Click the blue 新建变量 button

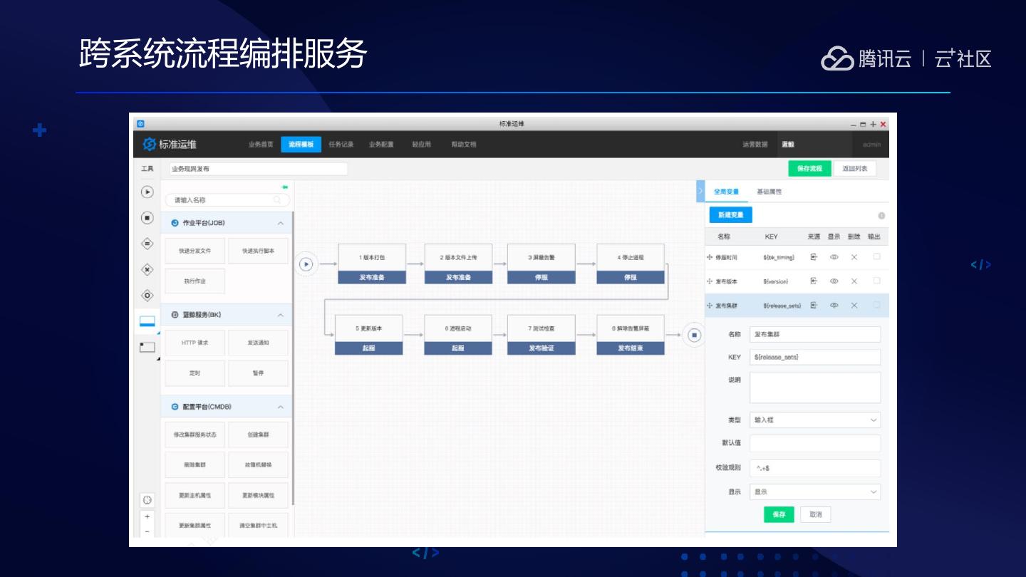731,215
